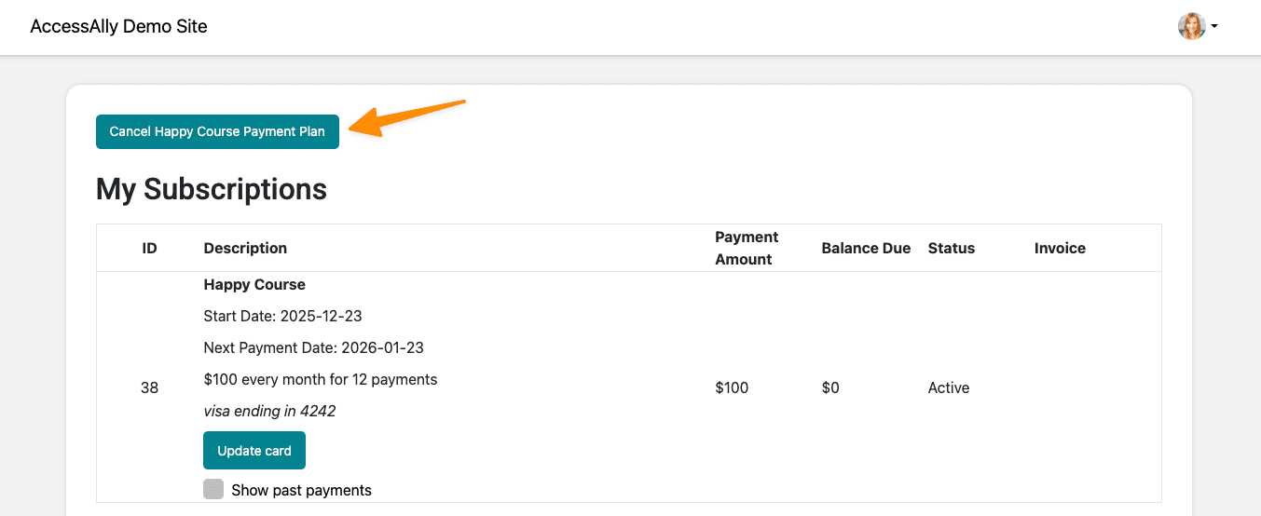Click subscription ID 38 cell

tap(149, 387)
